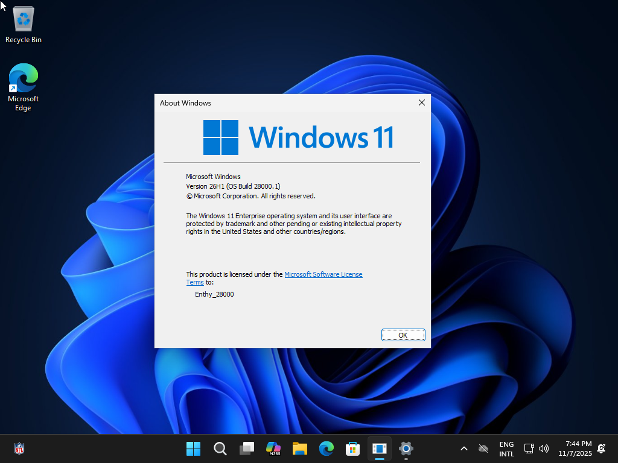
Task: Open File Explorer from taskbar
Action: click(x=299, y=449)
